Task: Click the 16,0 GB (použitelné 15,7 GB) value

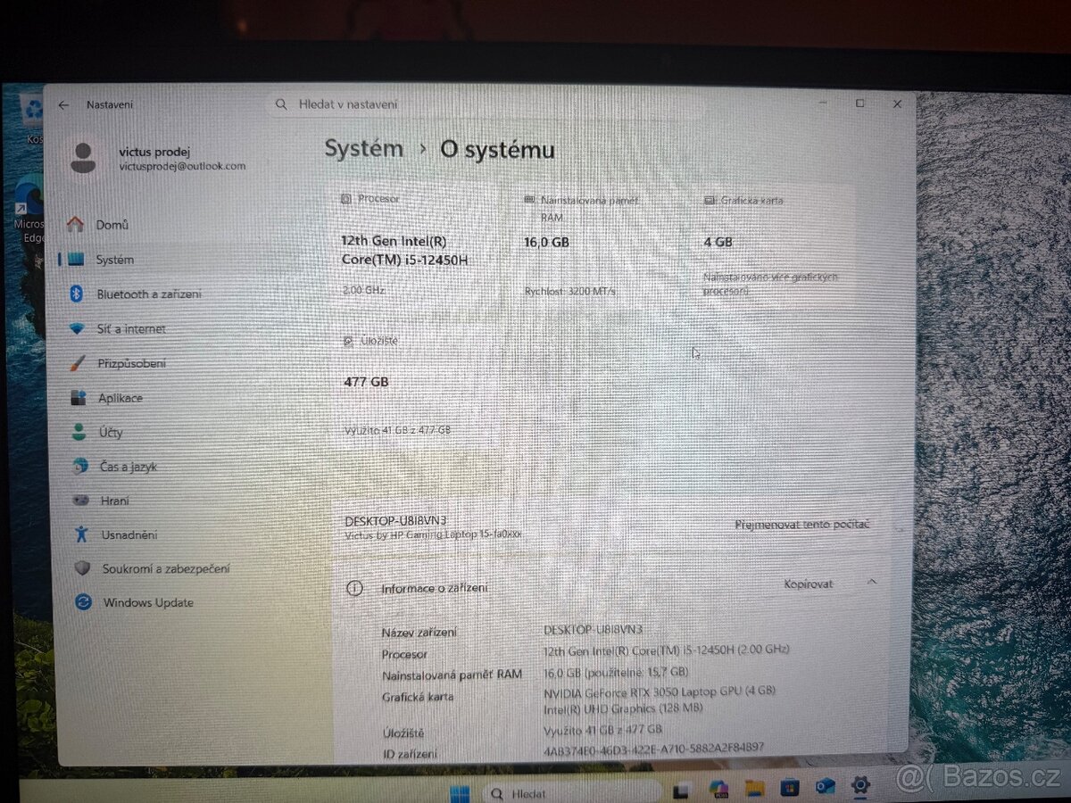Action: (x=616, y=671)
